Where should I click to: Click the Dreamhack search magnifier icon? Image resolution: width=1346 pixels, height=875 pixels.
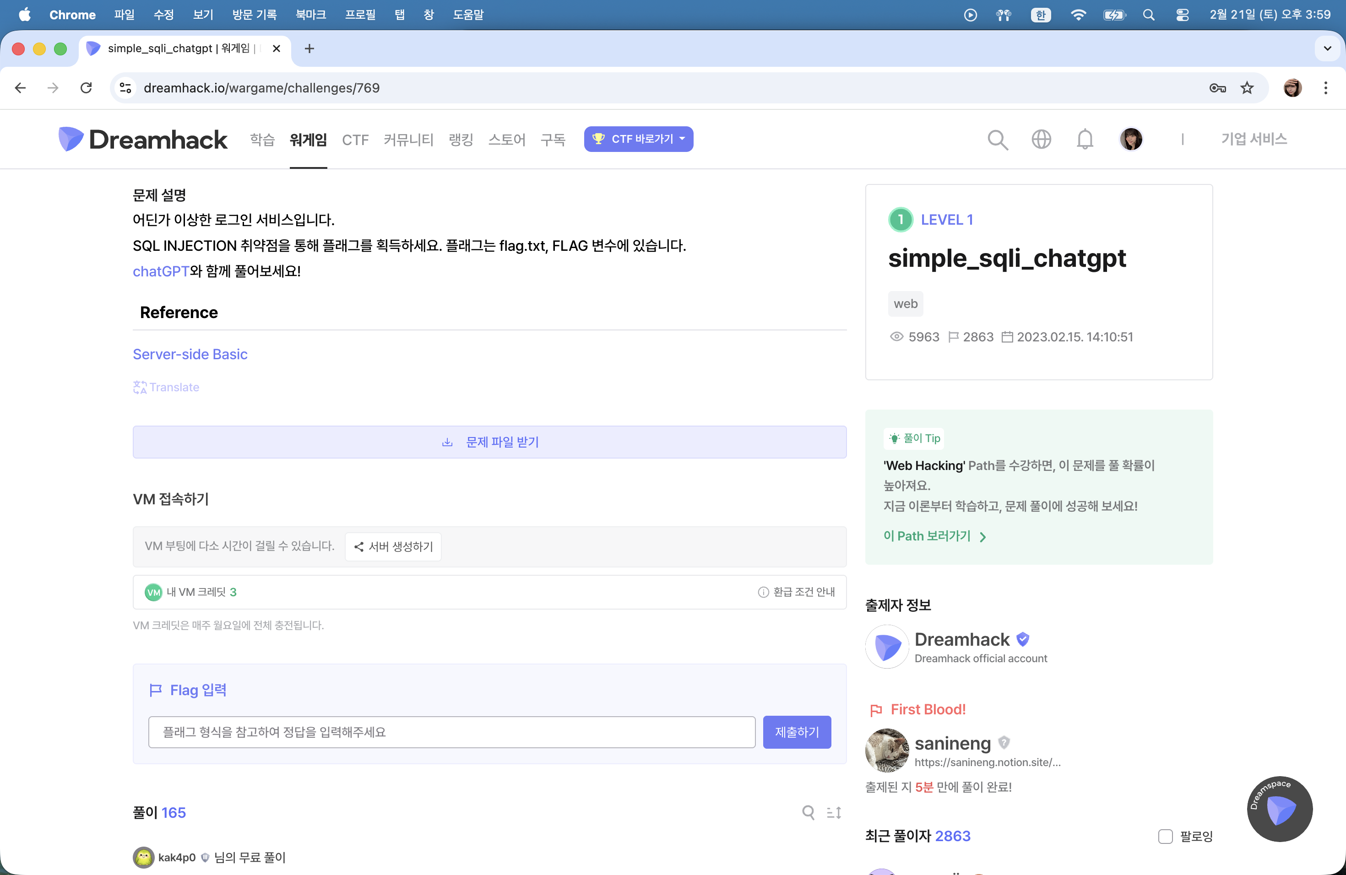[997, 140]
